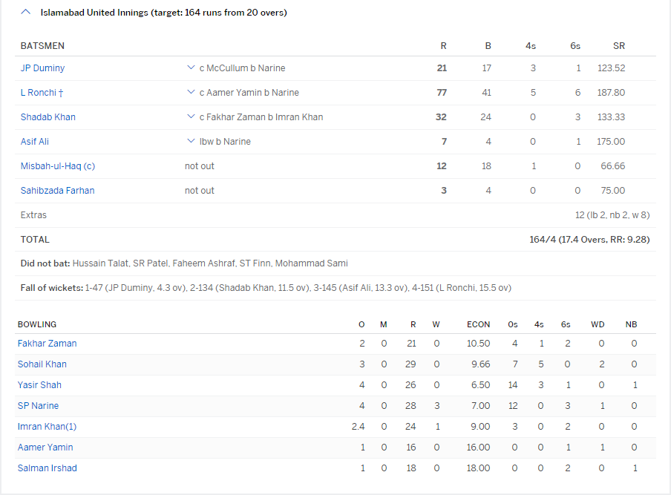Viewport: 671px width, 495px height.
Task: Expand Asif Ali's lbw dismissal chevron
Action: coord(191,142)
